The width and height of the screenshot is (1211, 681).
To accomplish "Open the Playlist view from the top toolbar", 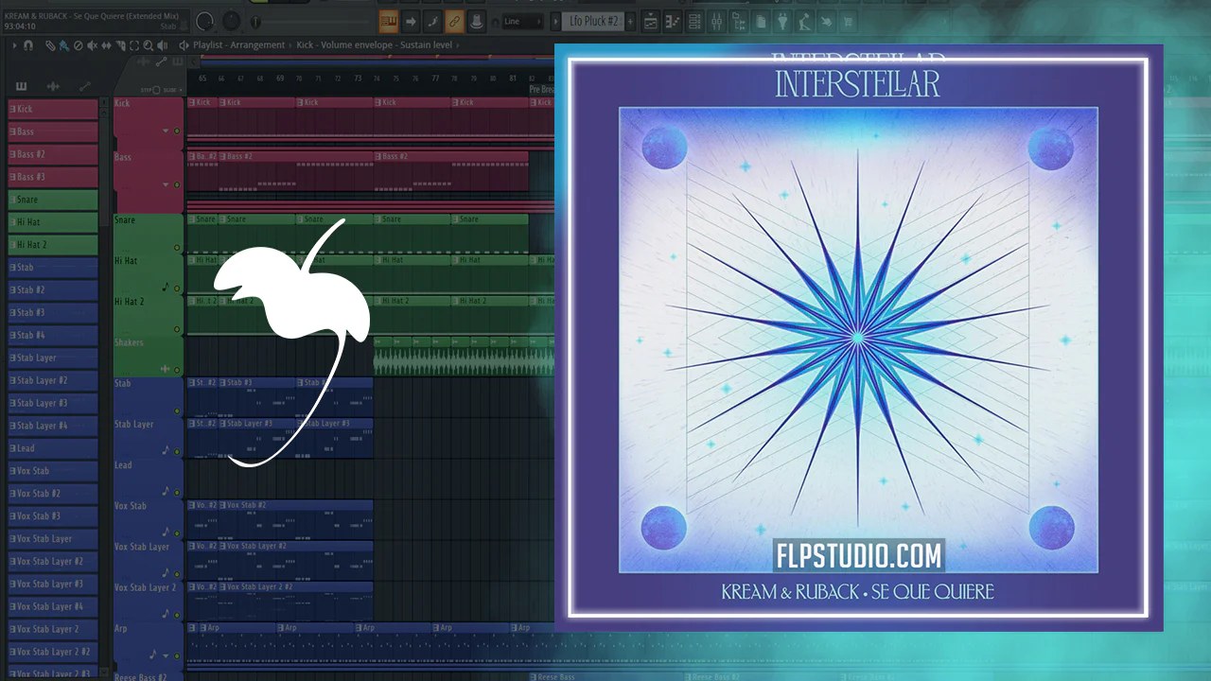I will (x=652, y=21).
